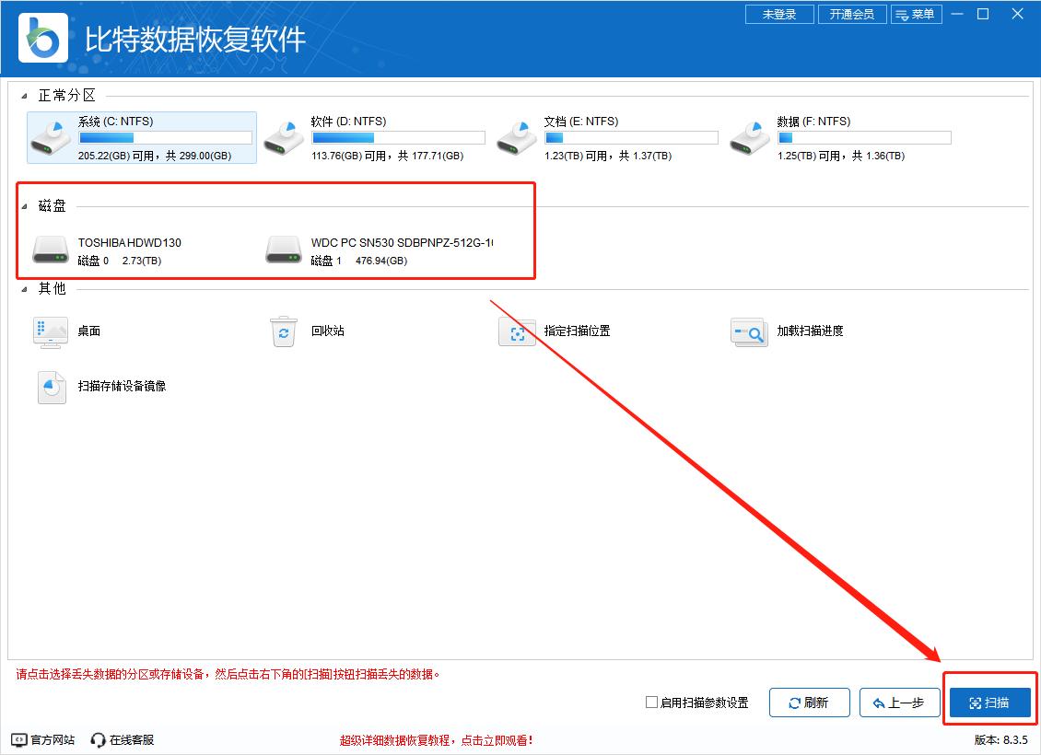The width and height of the screenshot is (1041, 755).
Task: Choose the 文档 (E: NTFS) partition icon
Action: [517, 137]
